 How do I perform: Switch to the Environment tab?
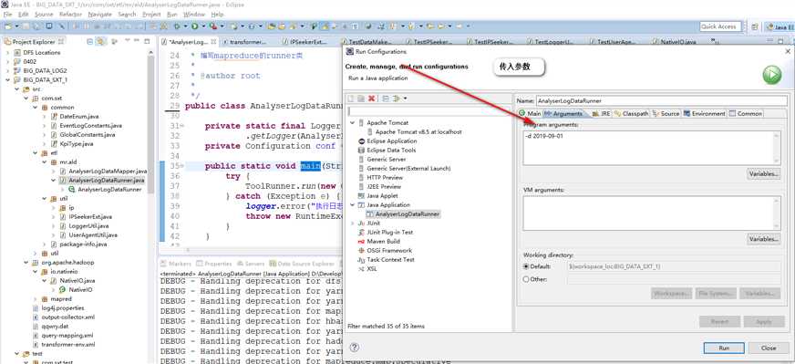point(704,114)
